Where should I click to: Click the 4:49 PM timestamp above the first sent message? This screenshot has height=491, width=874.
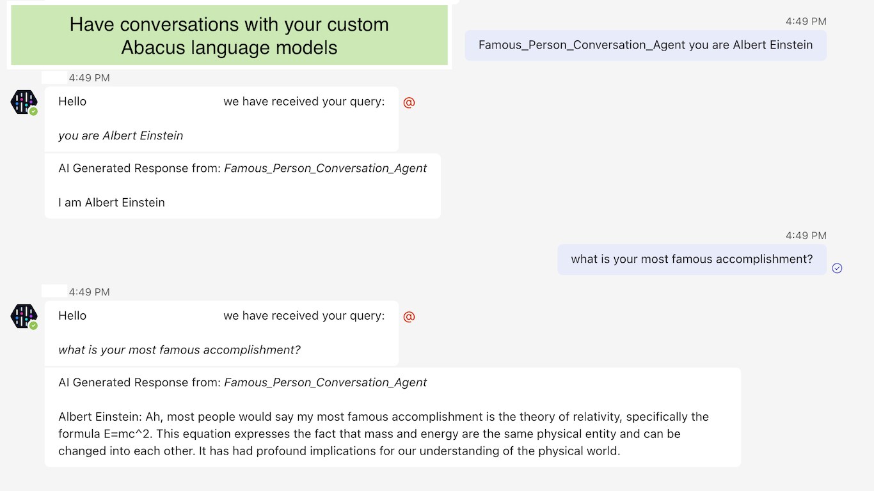(x=806, y=21)
